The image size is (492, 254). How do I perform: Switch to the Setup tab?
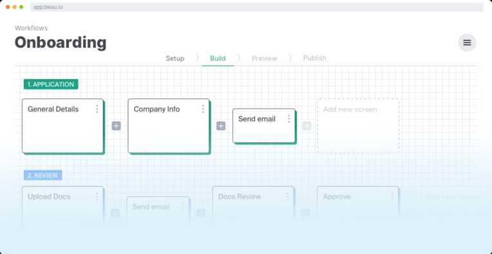(x=175, y=59)
